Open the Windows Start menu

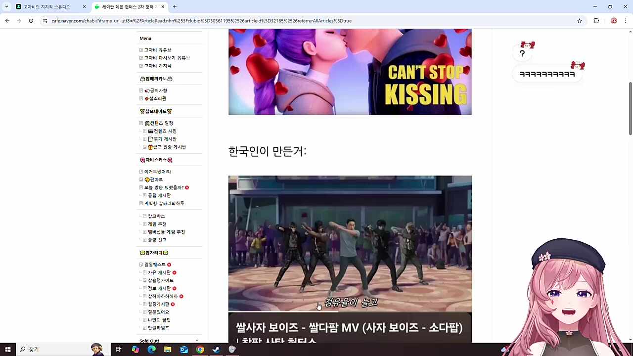coord(8,350)
